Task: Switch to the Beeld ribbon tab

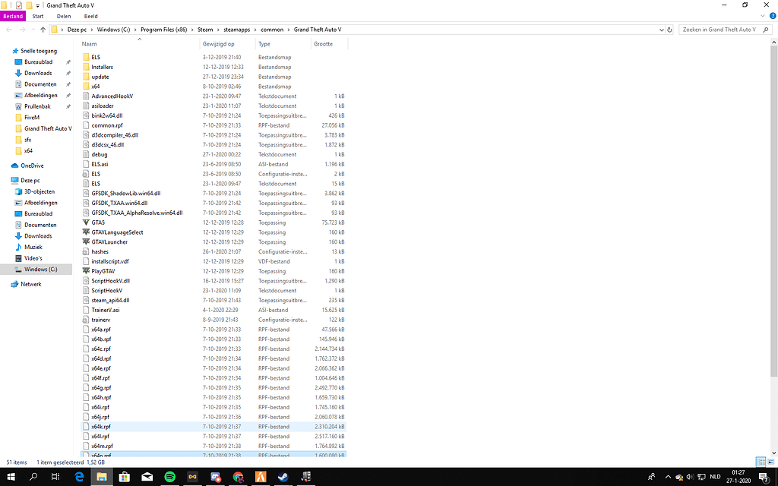Action: 91,17
